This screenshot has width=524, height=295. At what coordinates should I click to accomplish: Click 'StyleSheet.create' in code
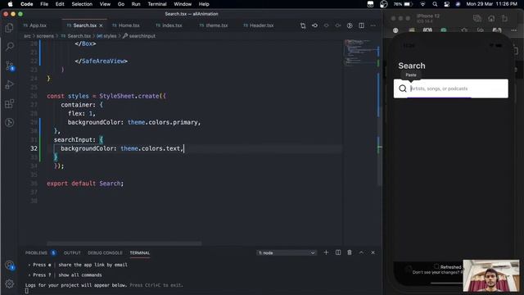(129, 96)
